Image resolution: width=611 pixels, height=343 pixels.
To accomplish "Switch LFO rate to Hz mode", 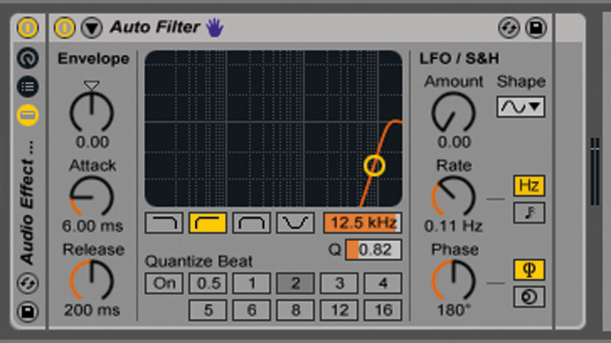I will 529,185.
